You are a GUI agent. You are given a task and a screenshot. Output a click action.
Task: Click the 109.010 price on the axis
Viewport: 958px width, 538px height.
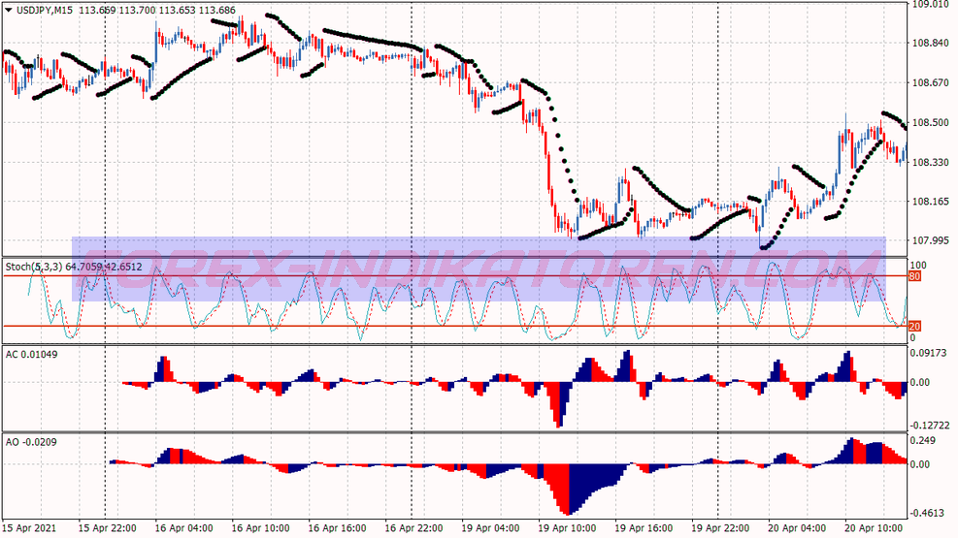pos(930,5)
